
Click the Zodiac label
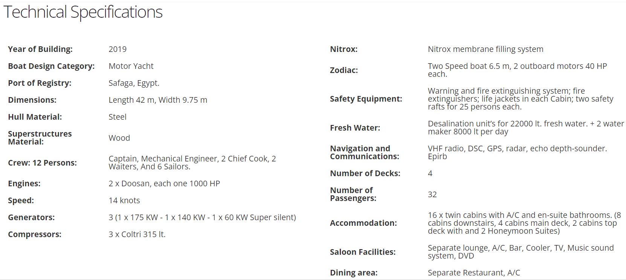point(344,70)
